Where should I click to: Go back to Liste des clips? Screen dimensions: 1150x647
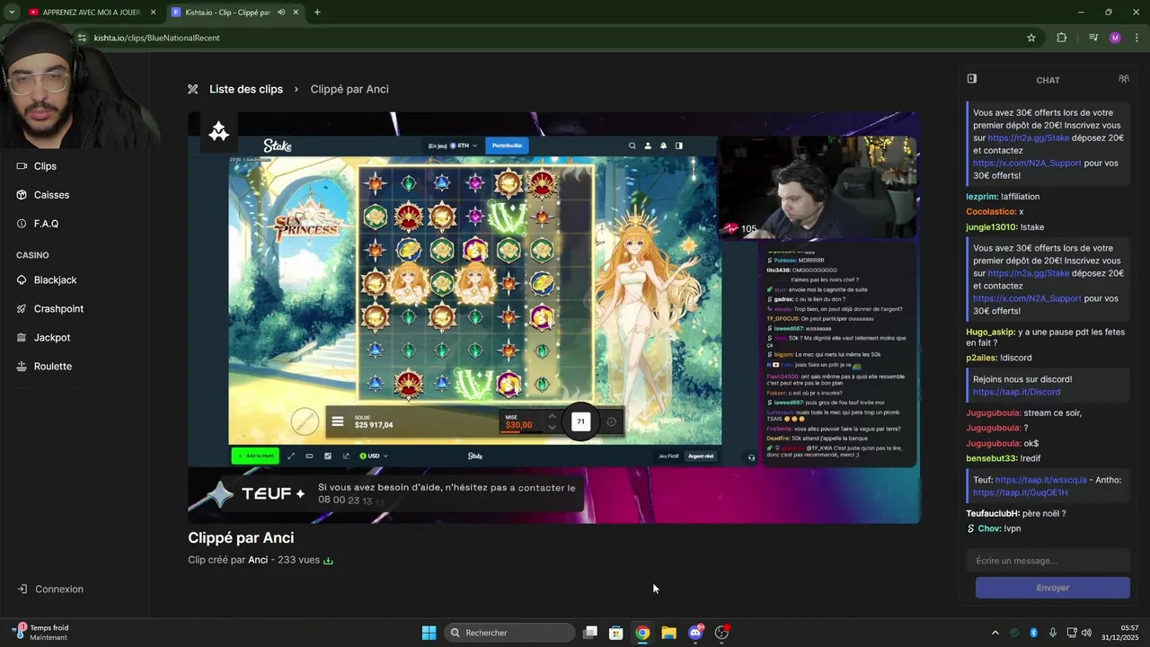pos(246,89)
